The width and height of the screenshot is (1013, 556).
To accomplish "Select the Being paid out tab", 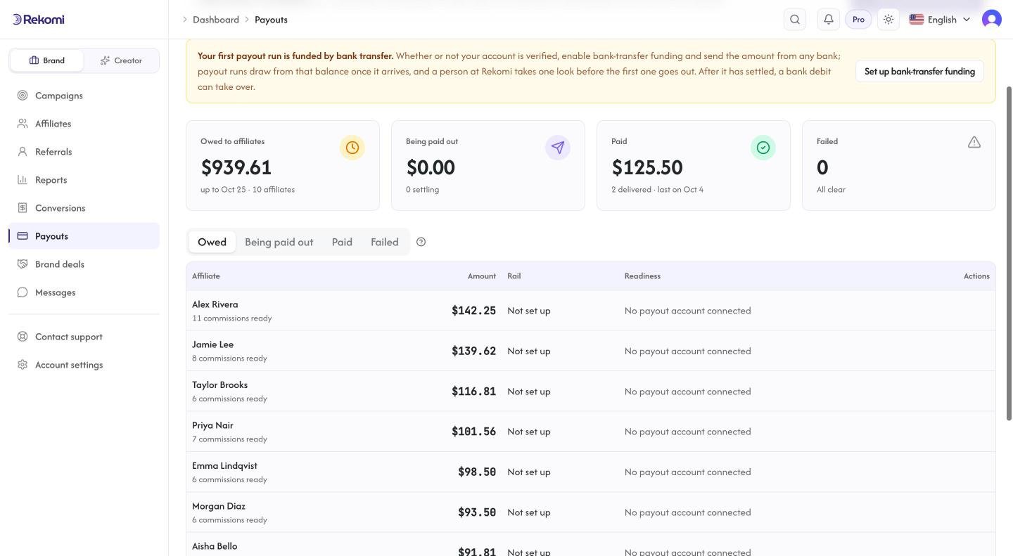I will 279,242.
